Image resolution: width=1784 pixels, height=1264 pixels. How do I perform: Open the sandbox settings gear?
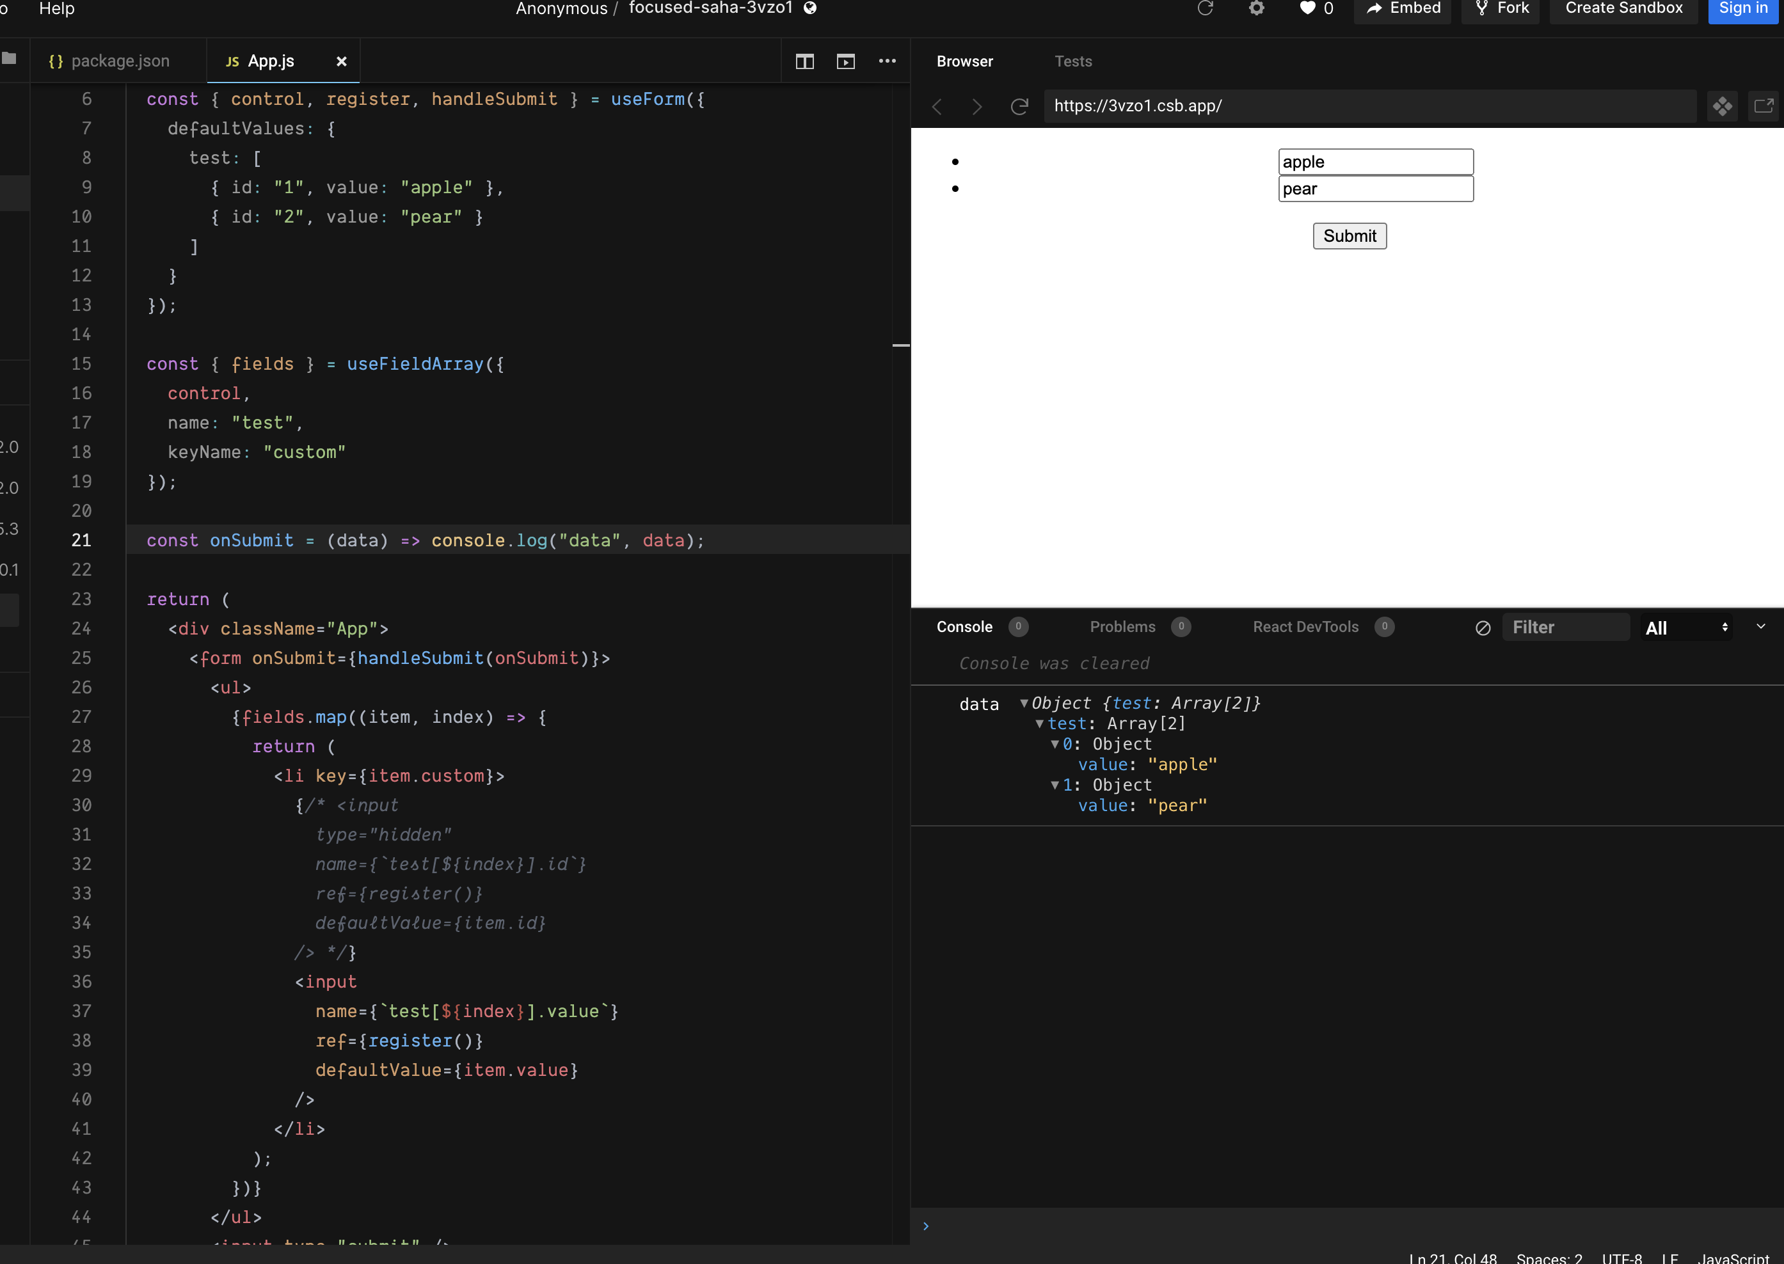tap(1256, 10)
